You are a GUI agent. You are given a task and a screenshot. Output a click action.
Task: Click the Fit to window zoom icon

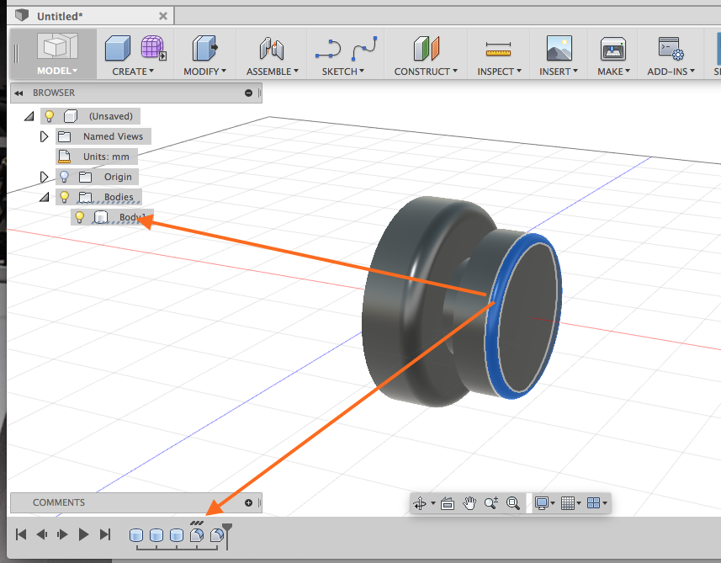(512, 503)
